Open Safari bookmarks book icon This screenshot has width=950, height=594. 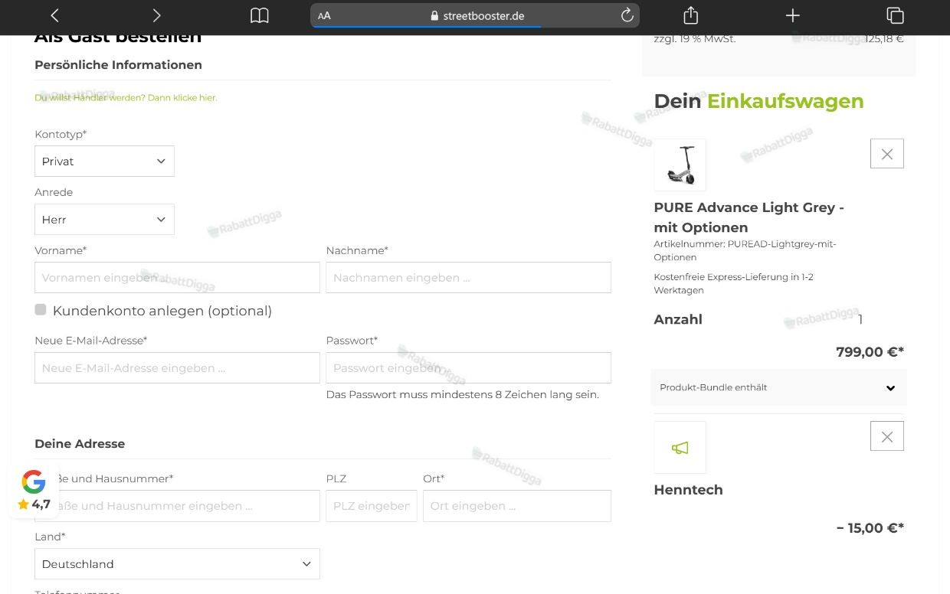click(x=260, y=15)
